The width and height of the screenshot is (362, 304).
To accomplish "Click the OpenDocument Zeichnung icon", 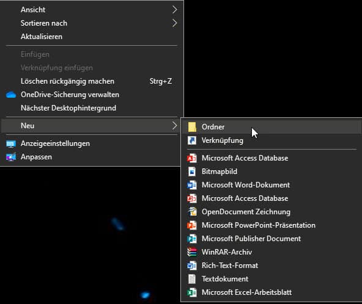I will (192, 212).
